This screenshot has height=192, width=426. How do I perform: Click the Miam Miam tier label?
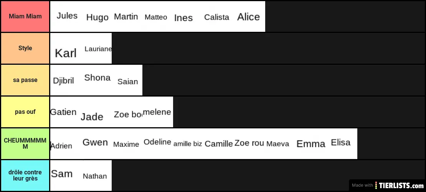(x=25, y=16)
